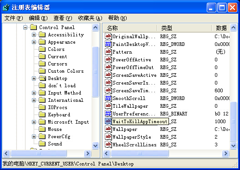240x170 pixels.
Task: Click values pane horizontal scrollbar thumb
Action: 140,153
